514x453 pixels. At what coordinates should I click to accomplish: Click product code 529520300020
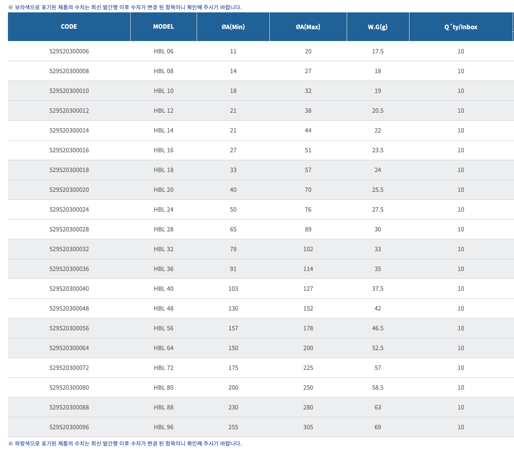[x=69, y=190]
